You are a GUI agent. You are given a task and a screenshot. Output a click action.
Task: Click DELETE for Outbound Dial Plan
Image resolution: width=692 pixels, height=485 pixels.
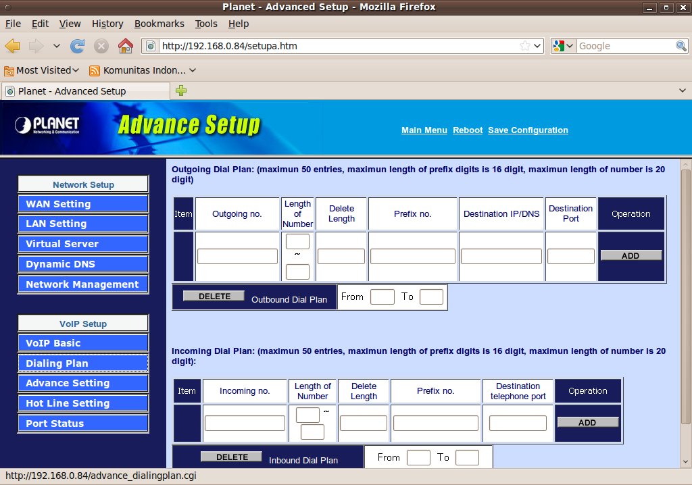214,296
